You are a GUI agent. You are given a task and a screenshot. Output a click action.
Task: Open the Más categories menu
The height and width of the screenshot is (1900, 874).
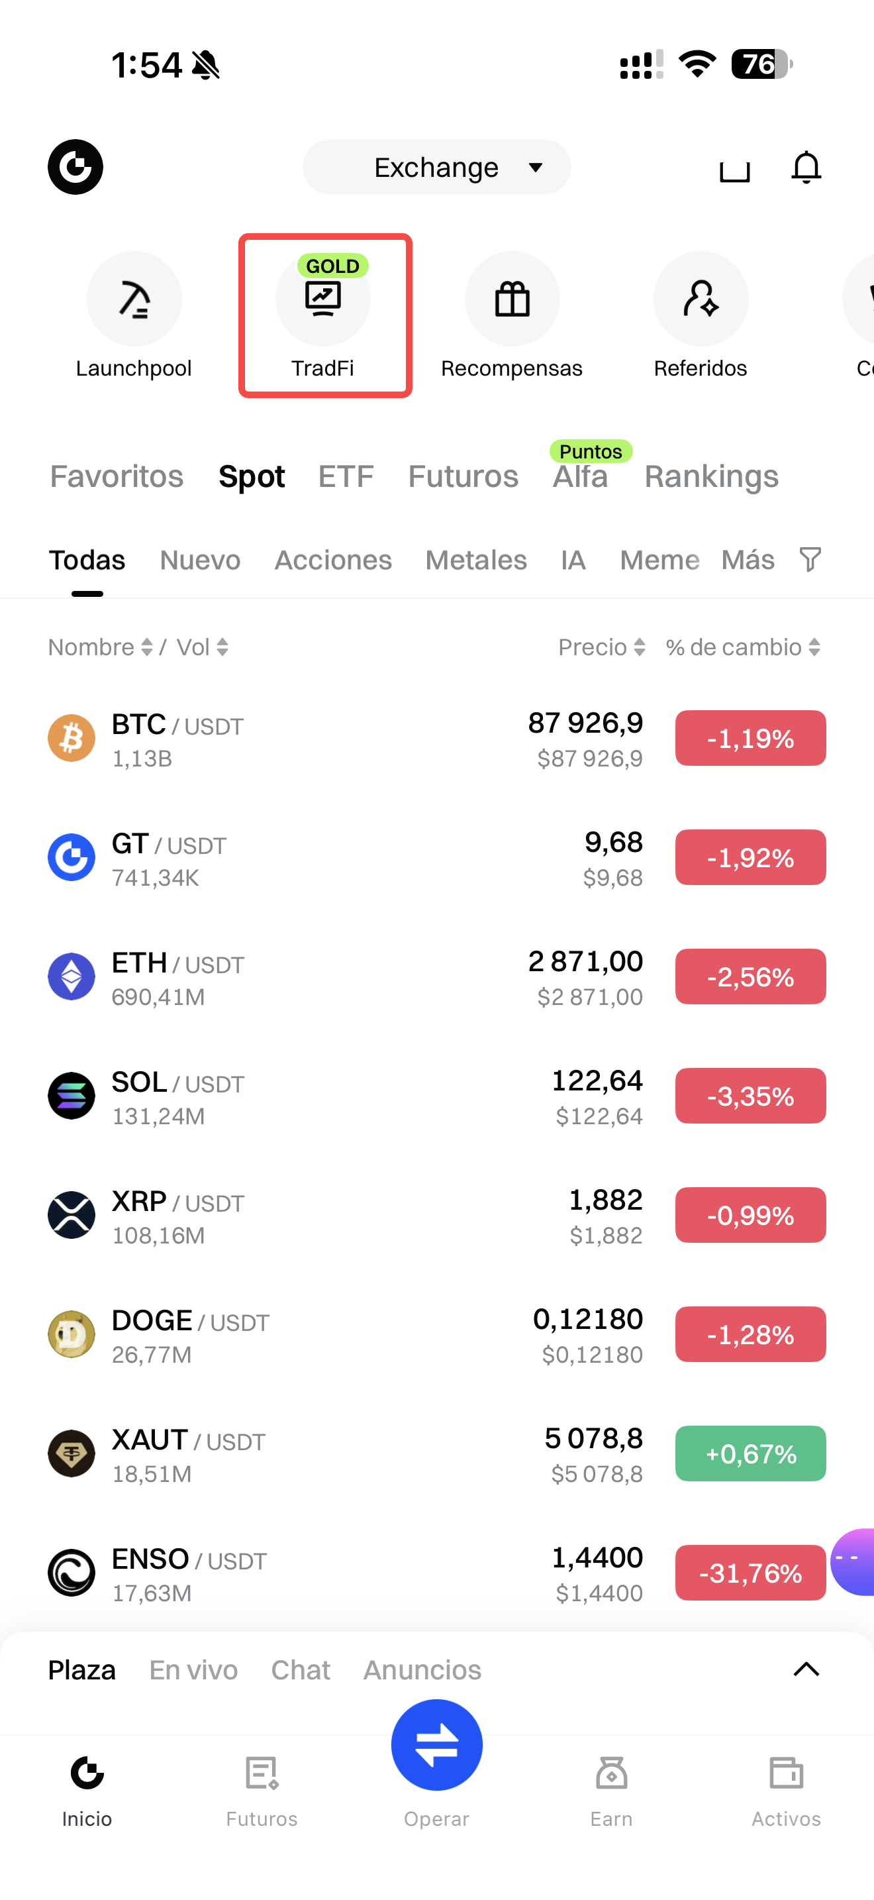[748, 560]
